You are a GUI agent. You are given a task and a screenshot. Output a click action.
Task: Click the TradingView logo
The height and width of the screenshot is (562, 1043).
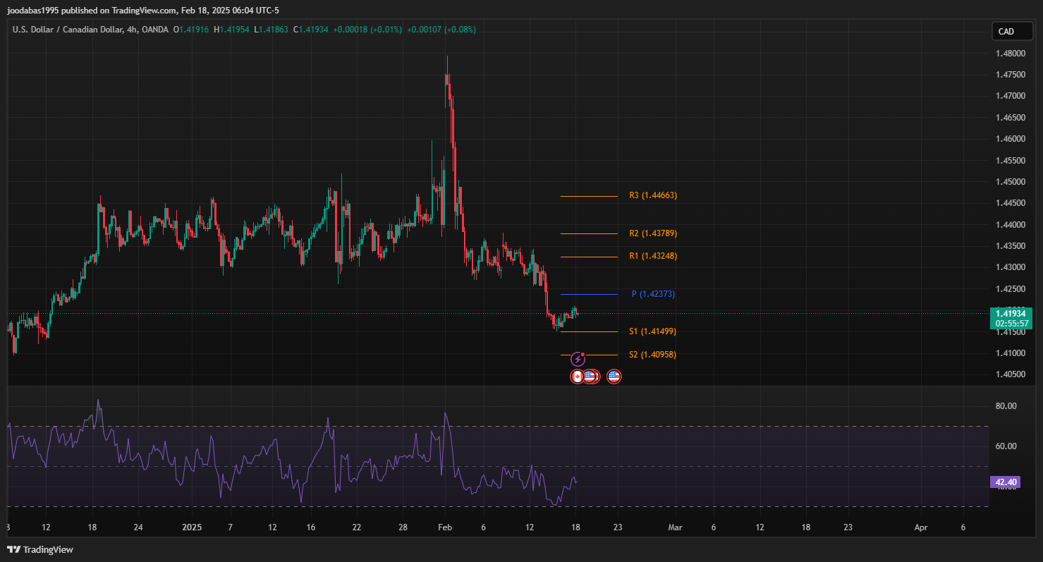(40, 549)
